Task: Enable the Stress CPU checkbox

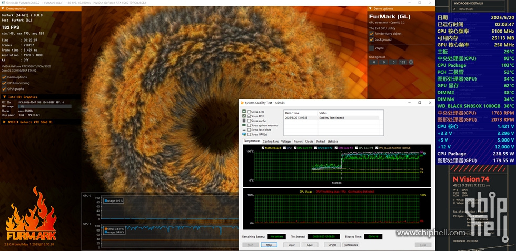Action: point(249,112)
